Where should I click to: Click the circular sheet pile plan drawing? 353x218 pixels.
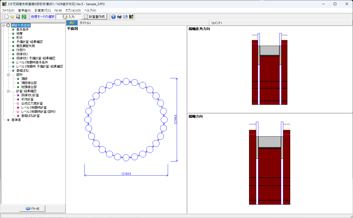pos(126,119)
